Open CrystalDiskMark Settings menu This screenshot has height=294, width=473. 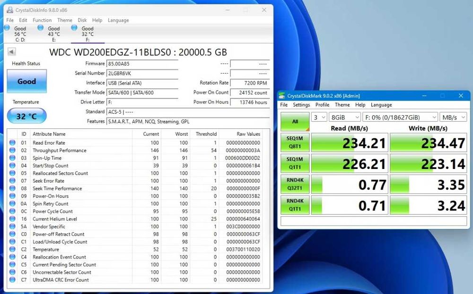point(301,105)
